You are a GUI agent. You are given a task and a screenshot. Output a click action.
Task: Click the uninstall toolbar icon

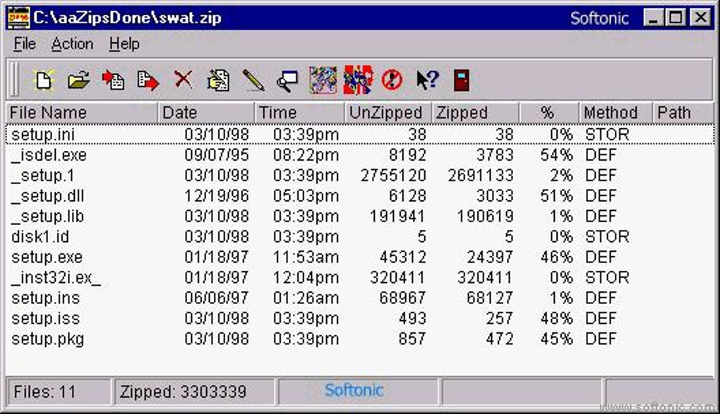click(359, 80)
